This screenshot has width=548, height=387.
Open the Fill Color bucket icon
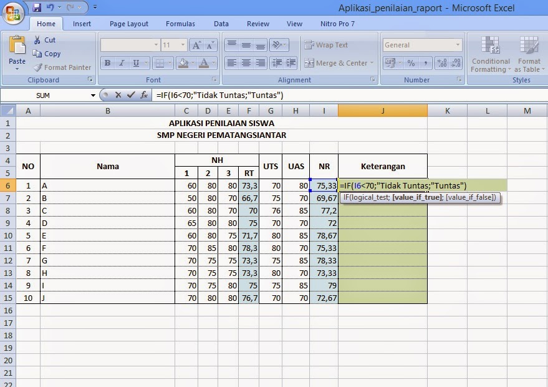(183, 64)
